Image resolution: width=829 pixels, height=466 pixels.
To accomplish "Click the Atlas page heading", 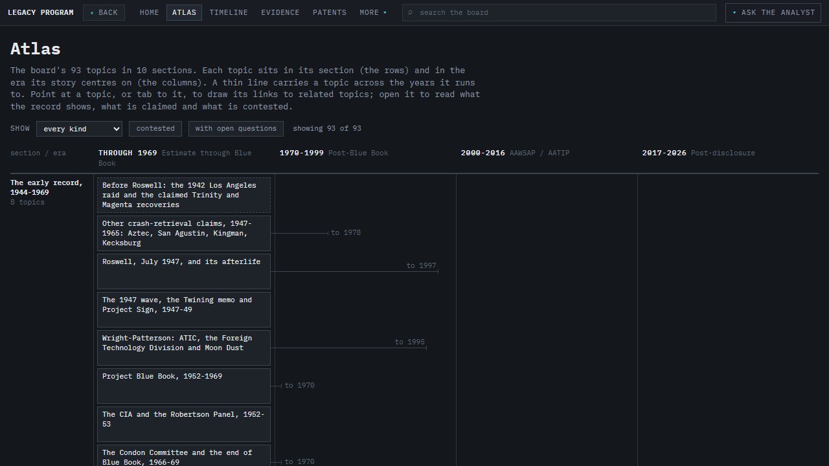I will (x=36, y=49).
